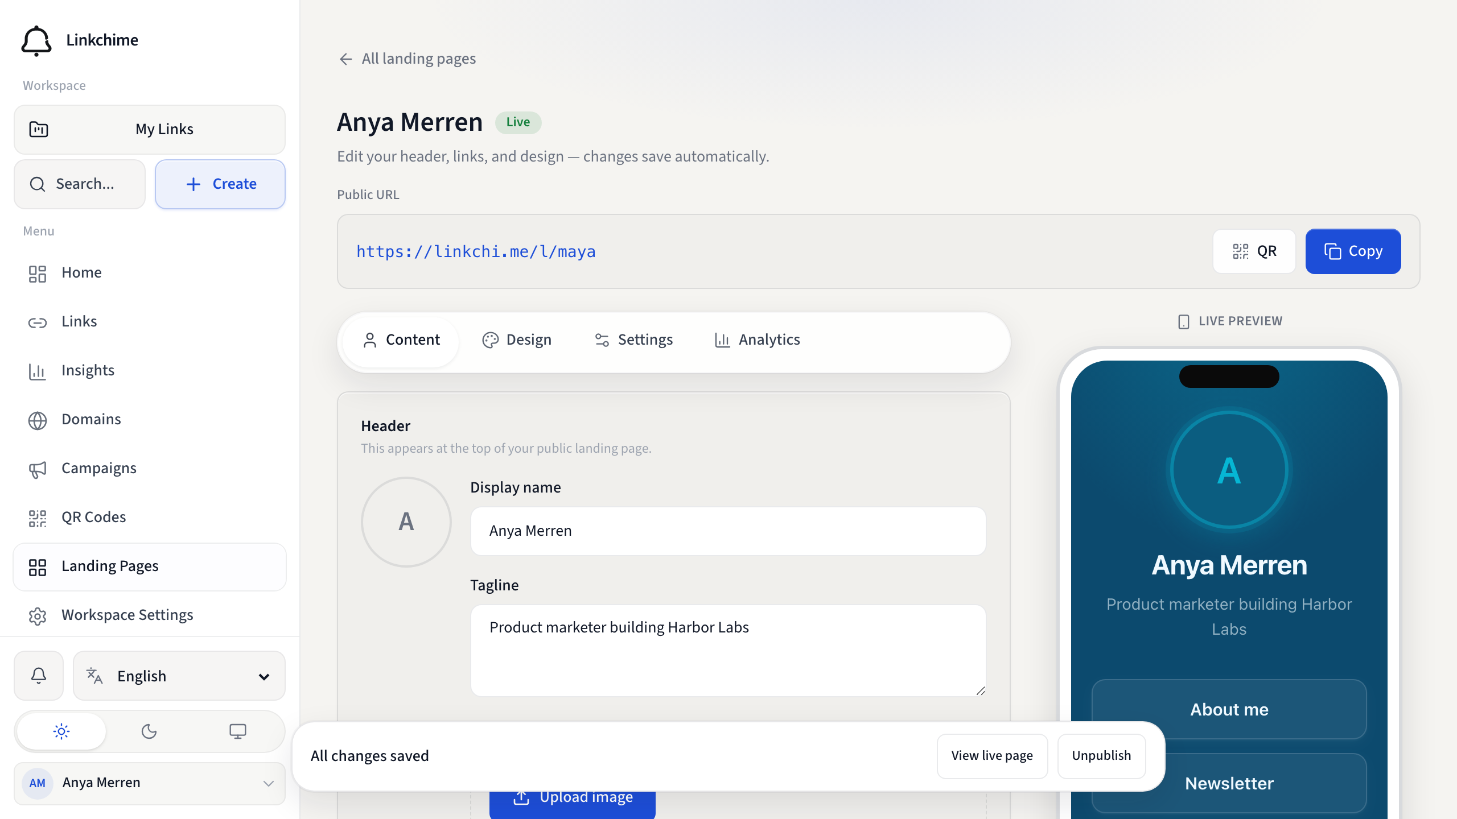This screenshot has height=819, width=1457.
Task: Go back to All landing pages
Action: [407, 59]
